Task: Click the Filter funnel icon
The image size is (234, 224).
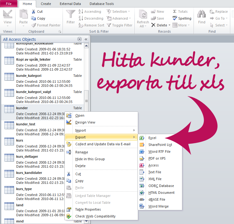Action: click(71, 15)
